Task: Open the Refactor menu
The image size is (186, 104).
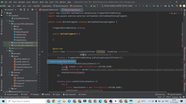Action: [35, 2]
